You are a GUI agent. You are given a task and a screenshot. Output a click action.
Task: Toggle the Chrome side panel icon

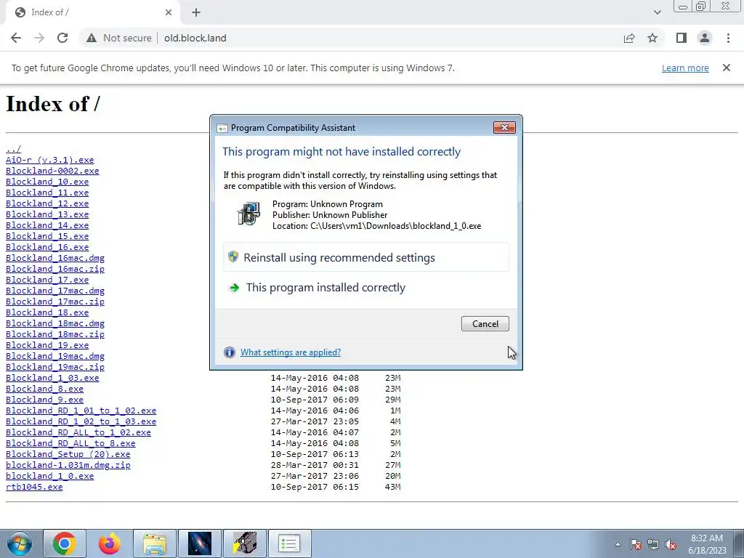(x=682, y=38)
